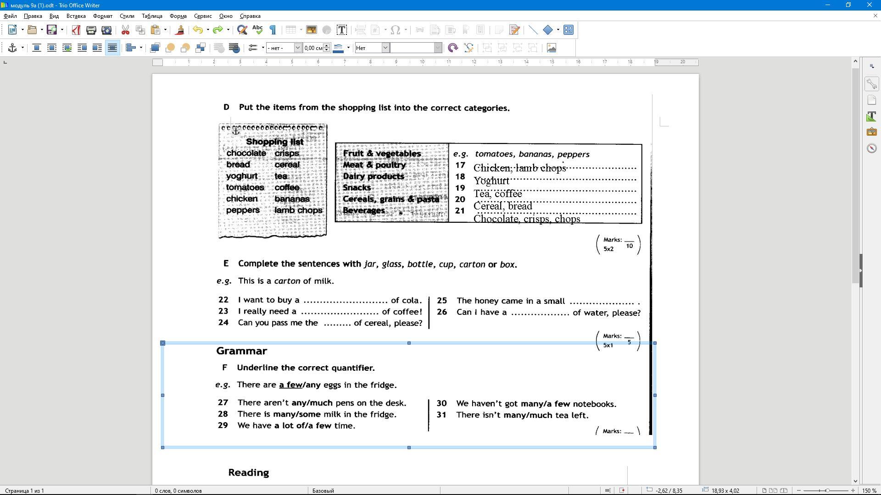Click the Export as PDF icon
Viewport: 881px width, 495px height.
(76, 30)
